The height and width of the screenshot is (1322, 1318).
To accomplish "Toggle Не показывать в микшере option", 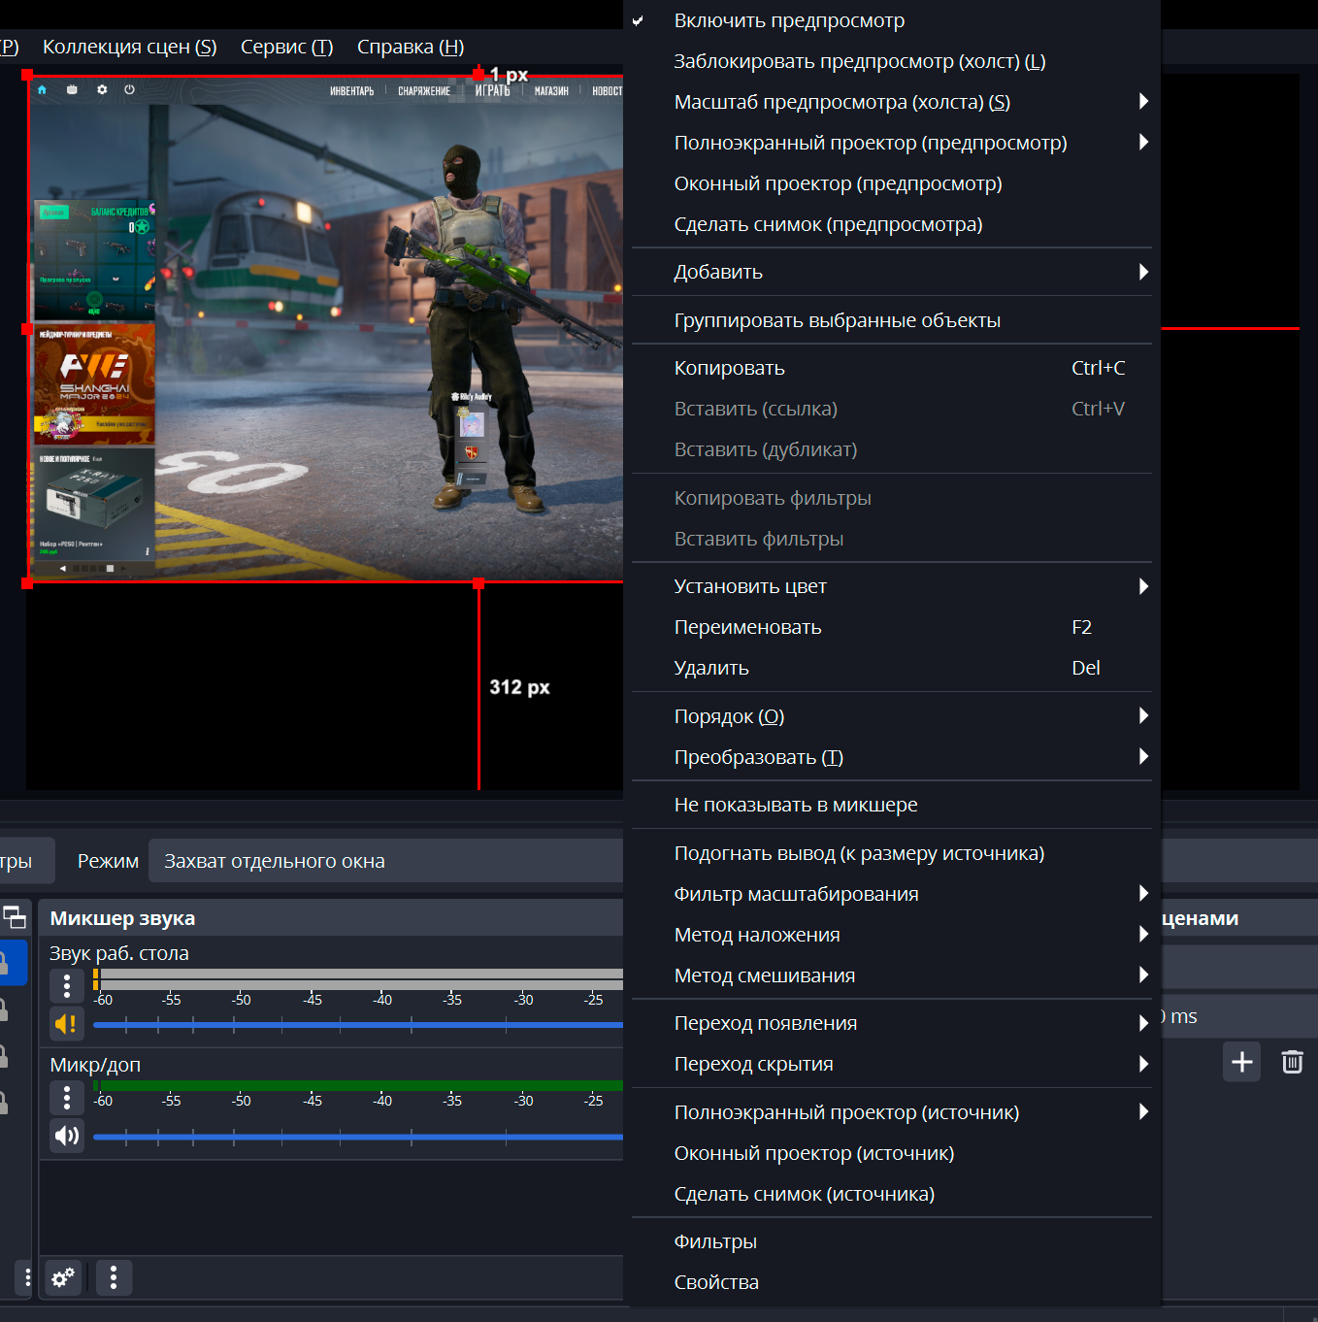I will click(x=795, y=805).
